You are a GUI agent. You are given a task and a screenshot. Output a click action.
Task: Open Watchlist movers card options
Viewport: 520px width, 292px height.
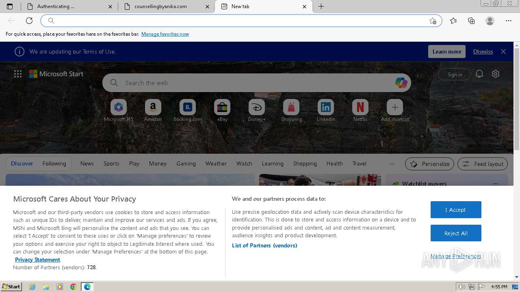click(495, 184)
